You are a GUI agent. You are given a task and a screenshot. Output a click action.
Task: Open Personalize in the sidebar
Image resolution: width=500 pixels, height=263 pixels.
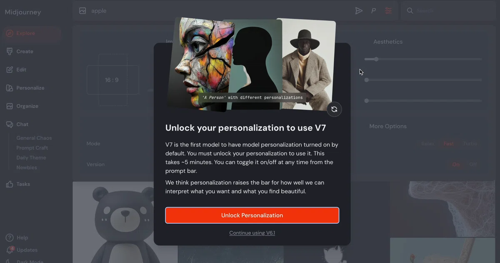click(32, 88)
